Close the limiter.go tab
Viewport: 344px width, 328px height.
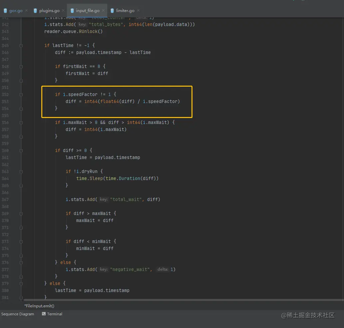pos(138,10)
